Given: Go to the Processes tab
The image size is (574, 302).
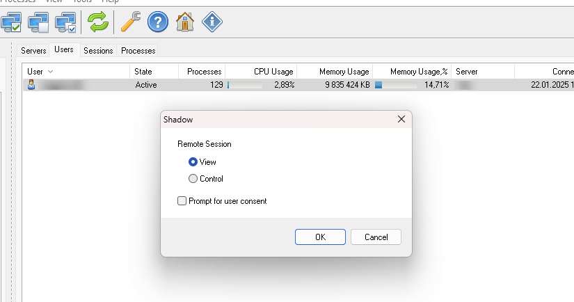Looking at the screenshot, I should 138,51.
